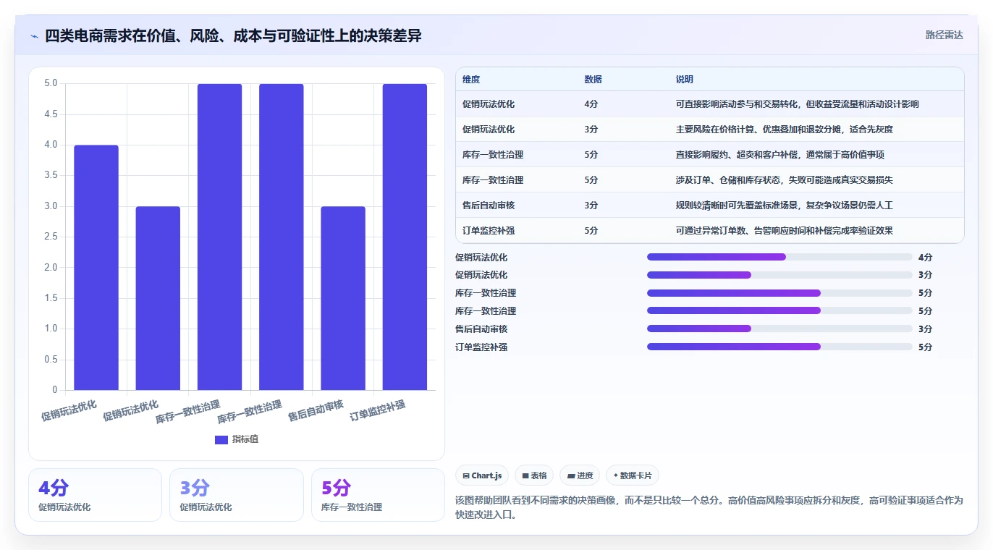Image resolution: width=993 pixels, height=550 pixels.
Task: Click the 售后自动审核 label in the progress list
Action: click(481, 329)
